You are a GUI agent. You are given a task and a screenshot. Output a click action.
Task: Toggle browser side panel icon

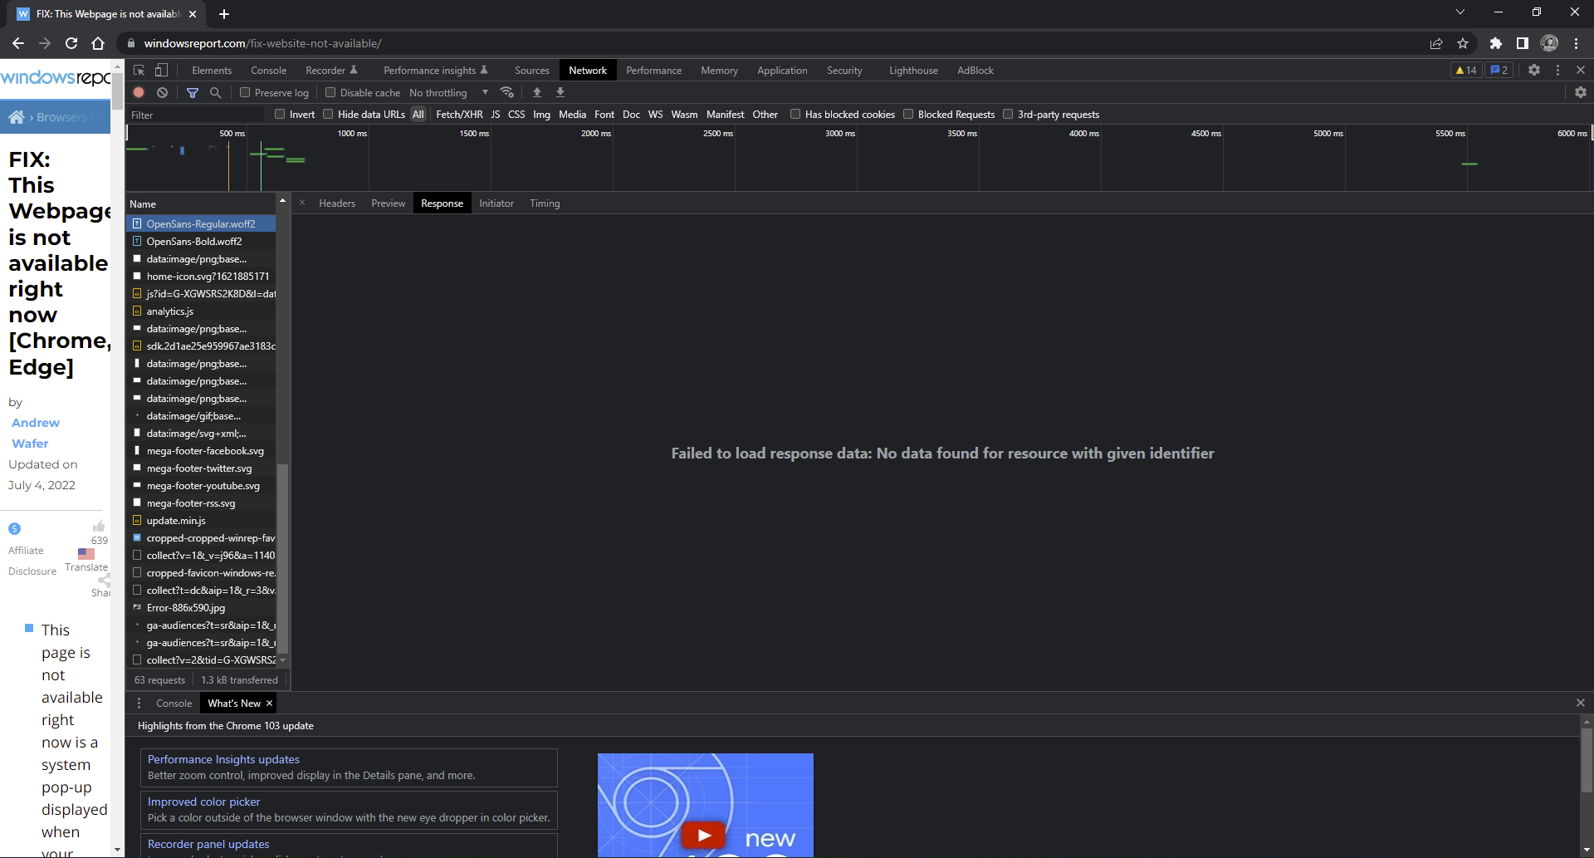pos(1523,43)
